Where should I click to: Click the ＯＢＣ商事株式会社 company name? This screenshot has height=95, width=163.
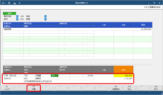pyautogui.click(x=152, y=7)
